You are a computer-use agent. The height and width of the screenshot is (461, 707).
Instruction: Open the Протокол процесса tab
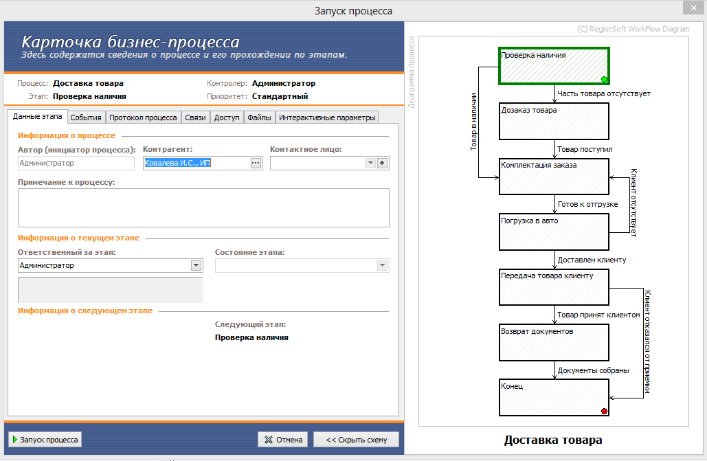tap(143, 117)
